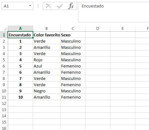
Task: Click cell B7 'Amarillo'
Action: coord(46,72)
